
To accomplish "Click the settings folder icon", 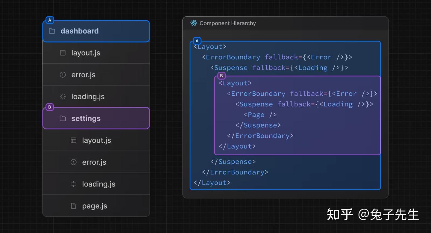I will [63, 118].
